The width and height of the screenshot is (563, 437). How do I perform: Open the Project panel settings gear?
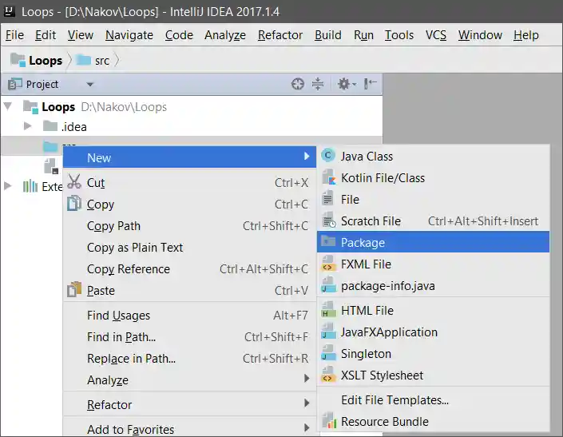[344, 84]
